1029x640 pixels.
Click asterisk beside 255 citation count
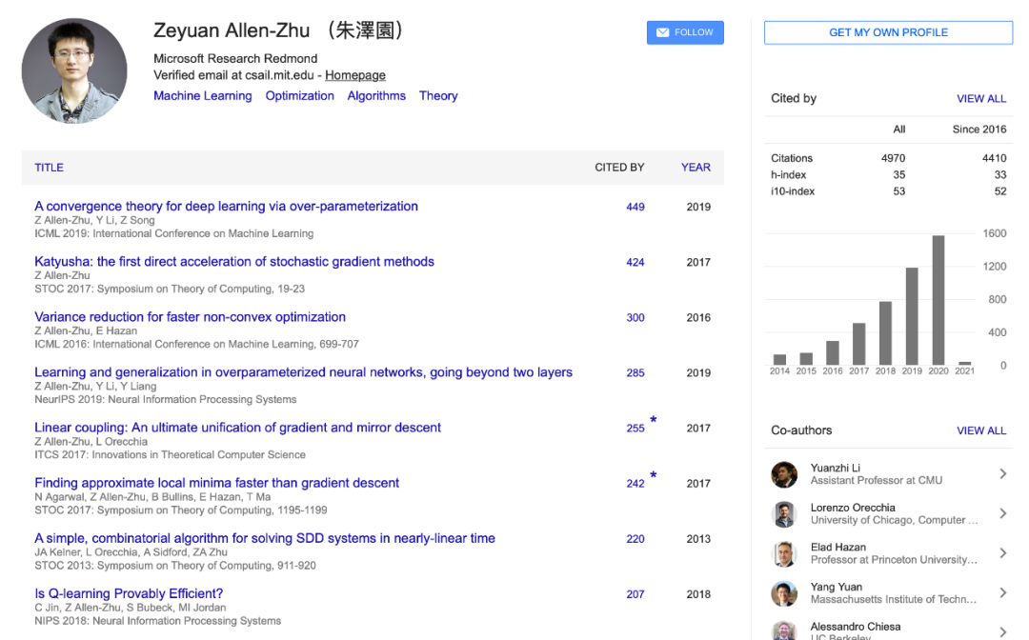pos(654,420)
